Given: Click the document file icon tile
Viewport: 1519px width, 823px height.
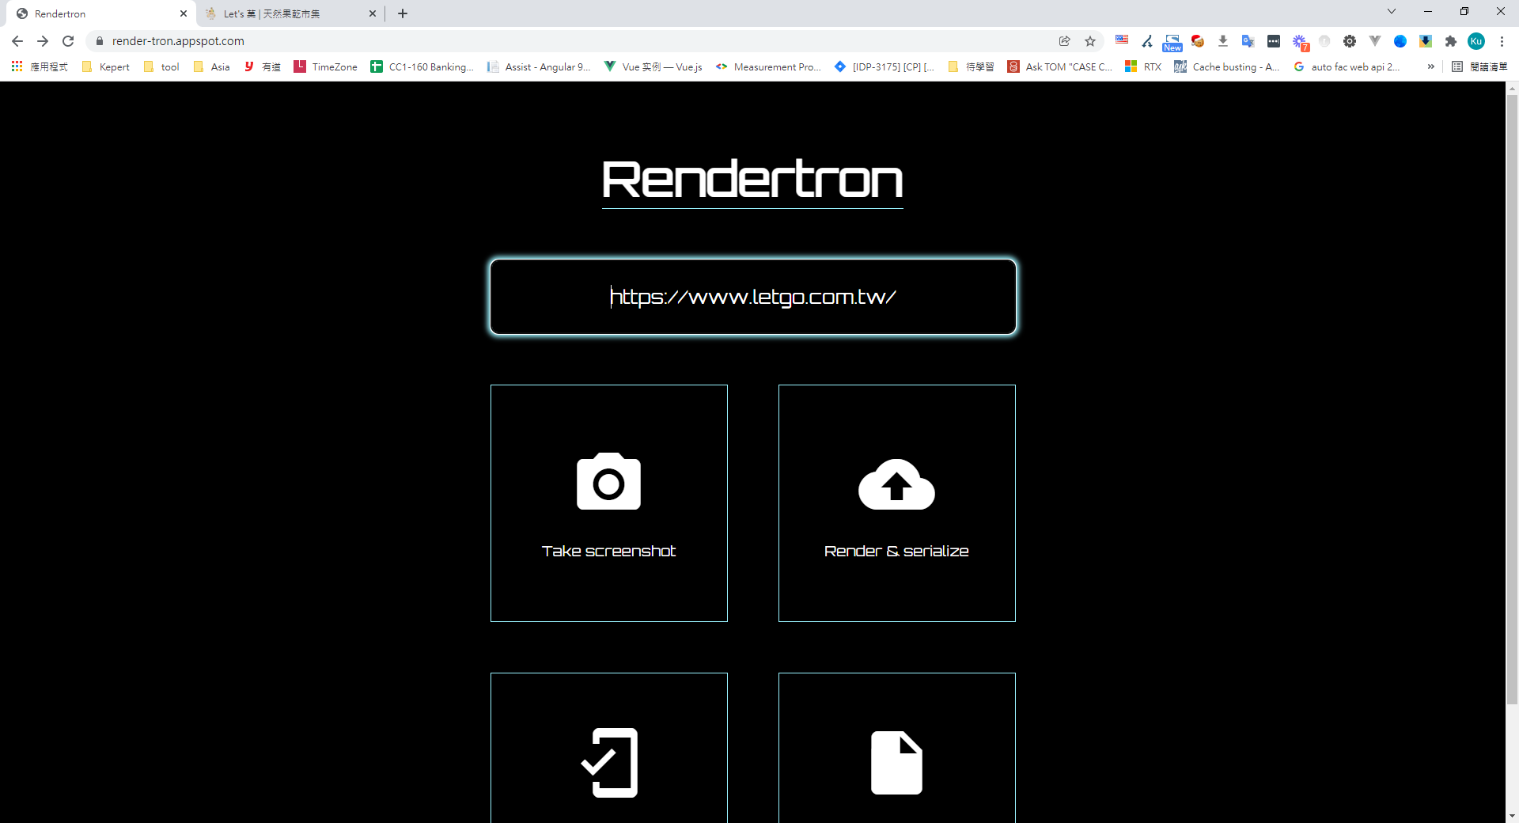Looking at the screenshot, I should [x=896, y=761].
